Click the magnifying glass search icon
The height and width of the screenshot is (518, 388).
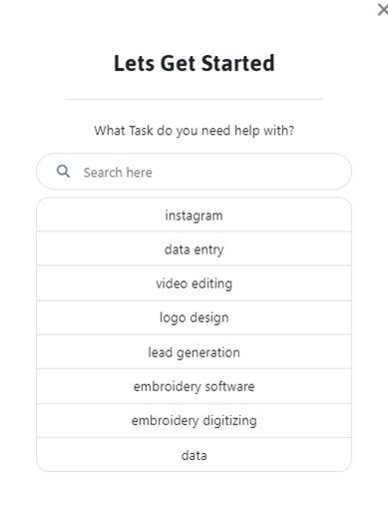63,172
